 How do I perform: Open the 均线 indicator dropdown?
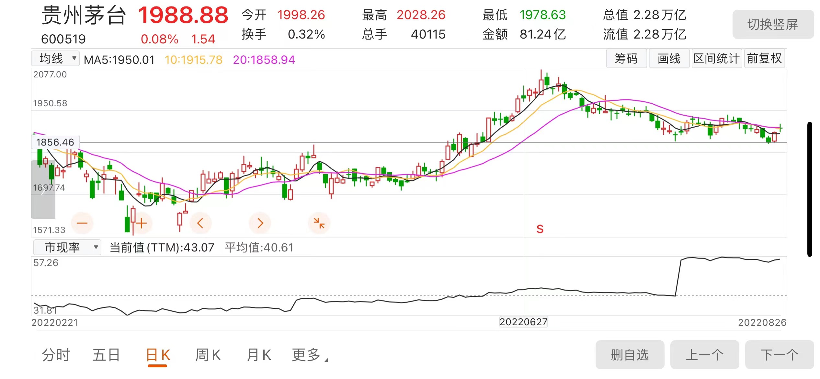(x=56, y=59)
